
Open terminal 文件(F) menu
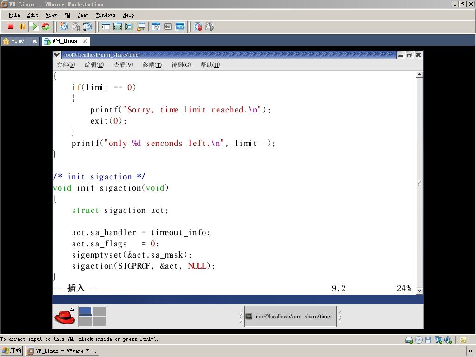click(66, 65)
